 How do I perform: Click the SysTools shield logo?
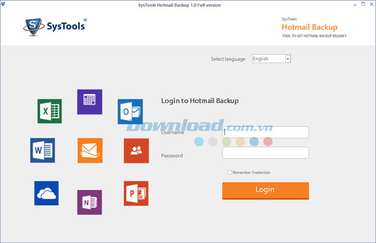pyautogui.click(x=34, y=26)
